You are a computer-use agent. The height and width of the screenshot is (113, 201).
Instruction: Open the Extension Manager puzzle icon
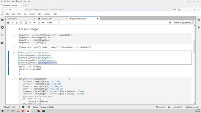[2, 43]
